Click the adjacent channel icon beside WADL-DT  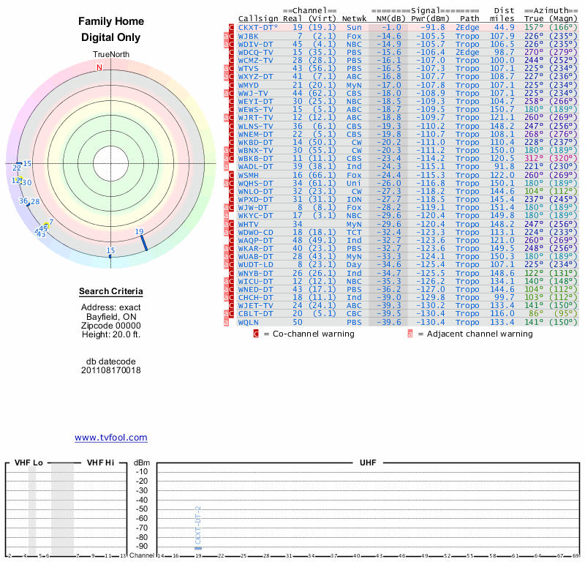click(x=226, y=167)
